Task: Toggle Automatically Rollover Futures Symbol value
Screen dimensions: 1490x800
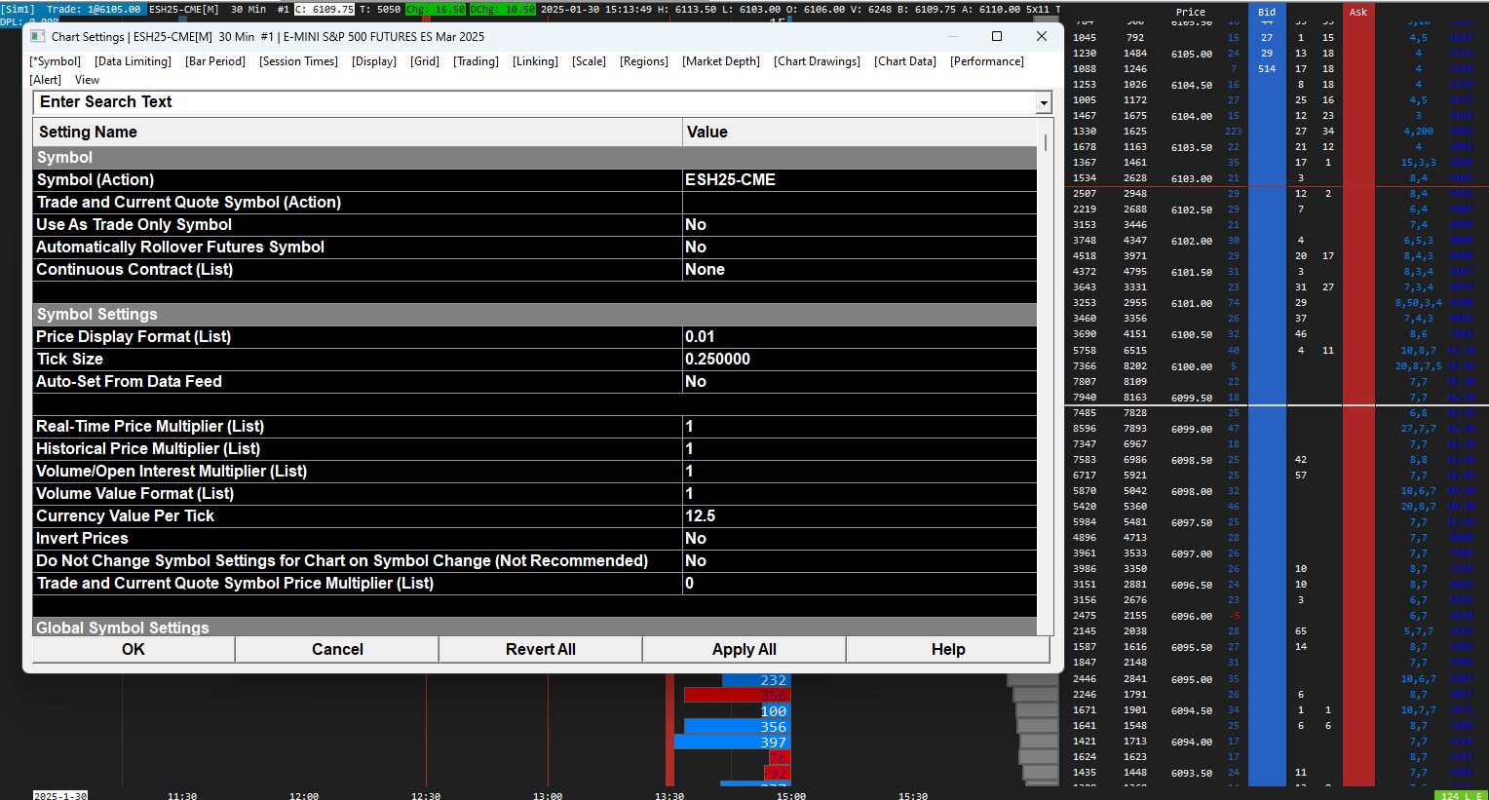Action: (x=860, y=248)
